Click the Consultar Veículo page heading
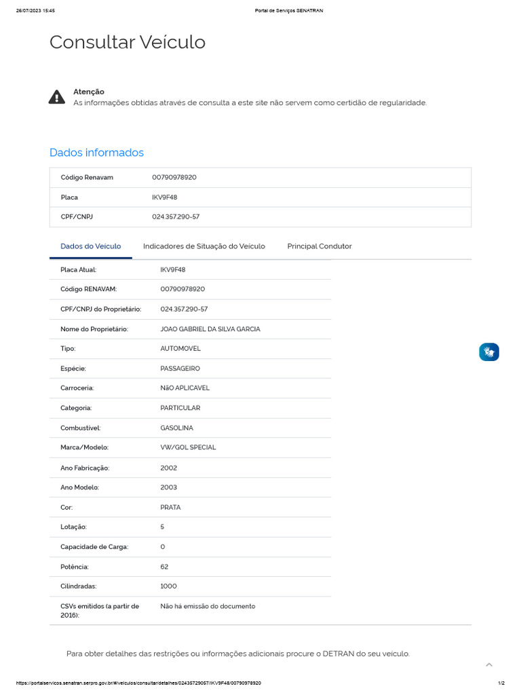 pos(127,42)
